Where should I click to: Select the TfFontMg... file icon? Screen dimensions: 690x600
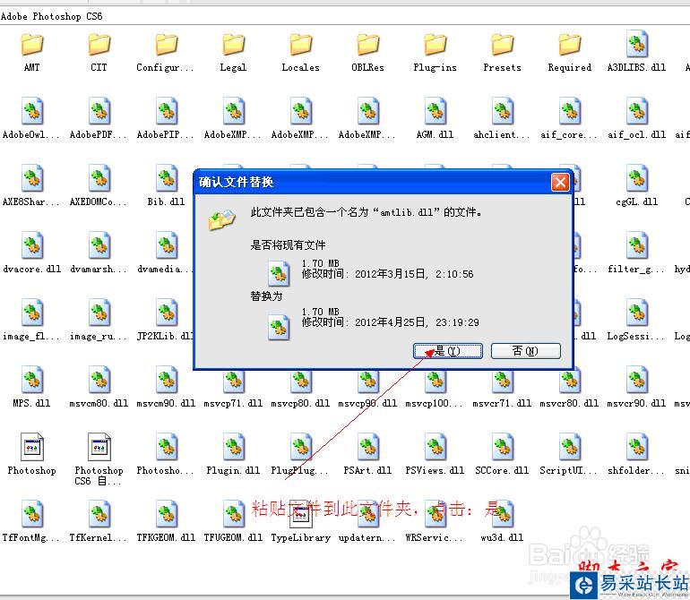tap(32, 514)
